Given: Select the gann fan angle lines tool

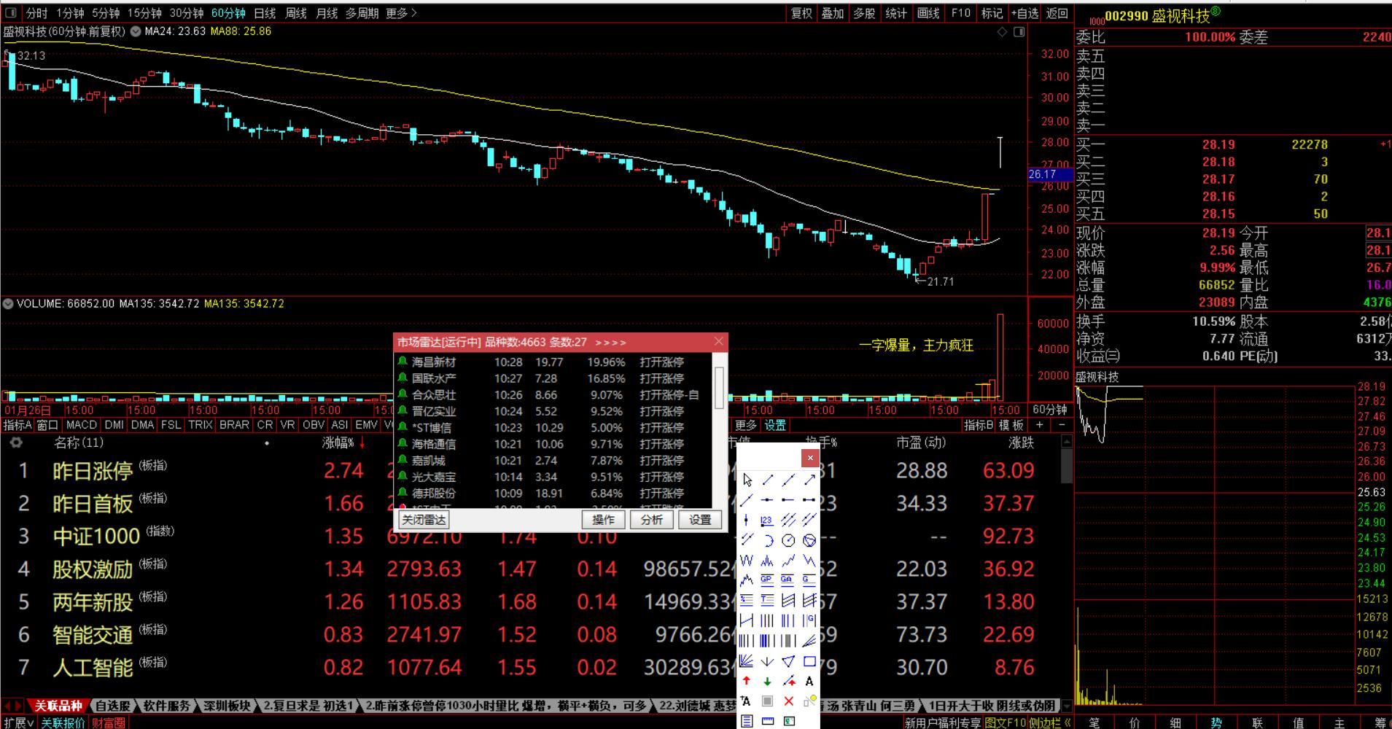Looking at the screenshot, I should click(747, 661).
